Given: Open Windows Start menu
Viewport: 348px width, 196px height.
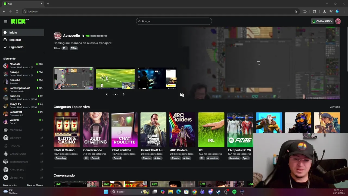Looking at the screenshot, I should pyautogui.click(x=106, y=192).
